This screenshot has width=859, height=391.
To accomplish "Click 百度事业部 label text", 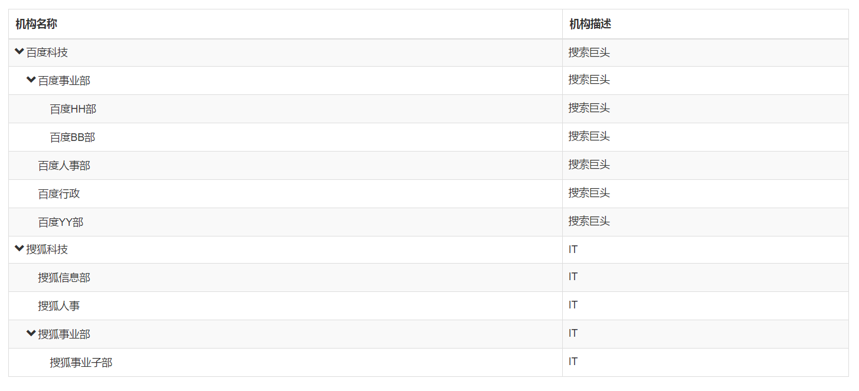I will click(x=64, y=81).
